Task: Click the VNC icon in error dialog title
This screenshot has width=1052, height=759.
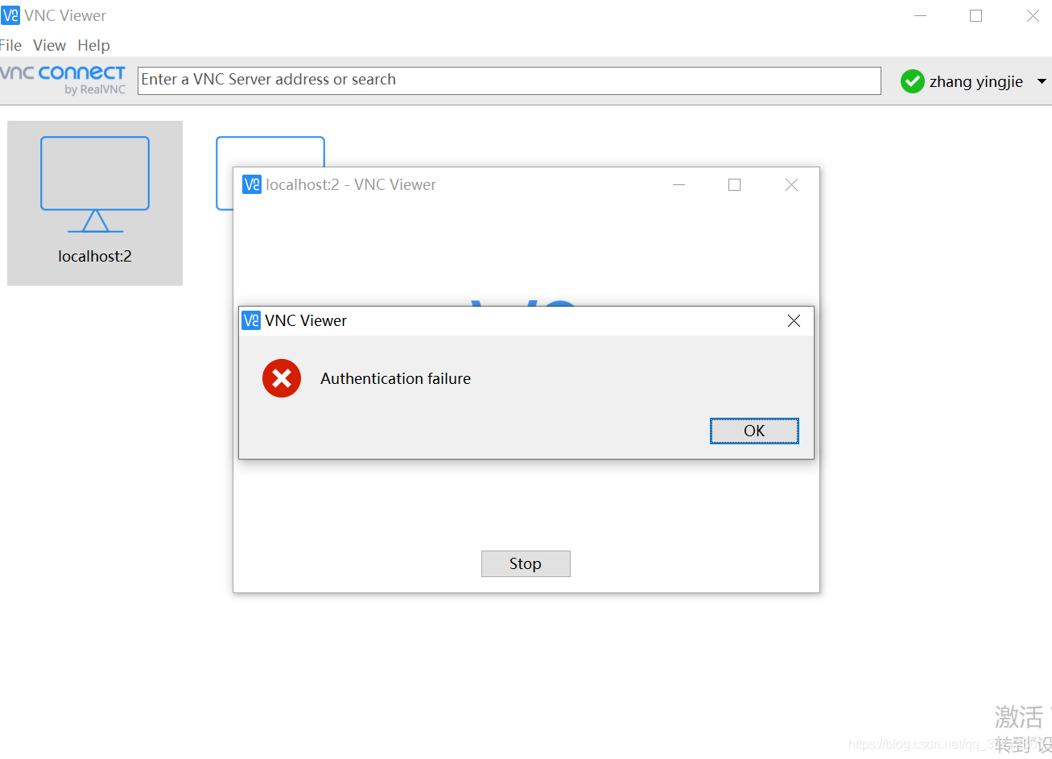Action: [251, 320]
